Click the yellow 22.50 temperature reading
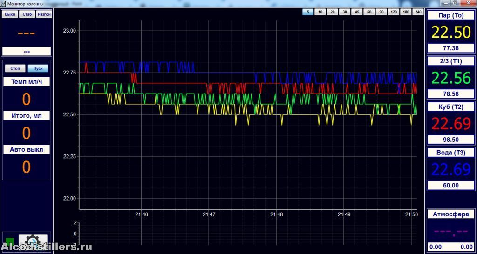 point(451,32)
